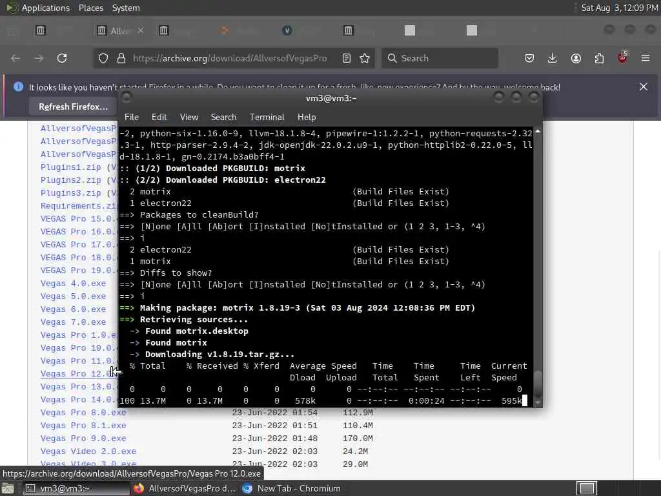Screen dimensions: 661x496
Task: Switch to tab with V icon
Action: pos(287,30)
